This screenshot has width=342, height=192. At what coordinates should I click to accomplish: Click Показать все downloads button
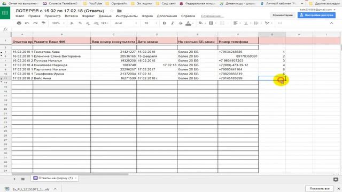click(x=320, y=188)
